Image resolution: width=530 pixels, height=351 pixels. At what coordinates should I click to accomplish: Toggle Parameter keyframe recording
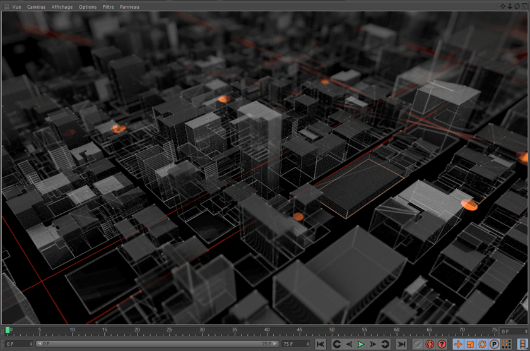494,344
